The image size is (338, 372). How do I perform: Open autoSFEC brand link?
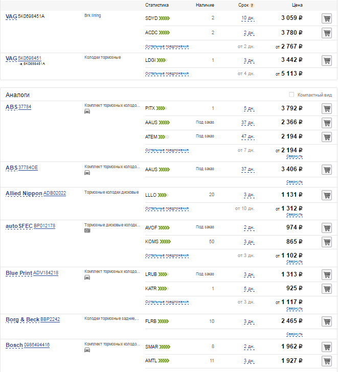coord(19,226)
